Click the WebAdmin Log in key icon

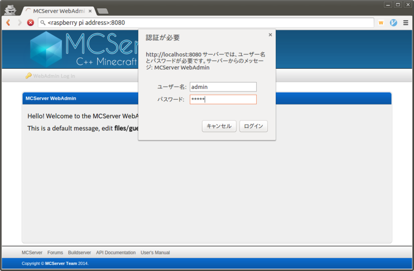[28, 76]
